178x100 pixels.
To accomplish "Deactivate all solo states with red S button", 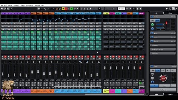I will pos(66,9).
